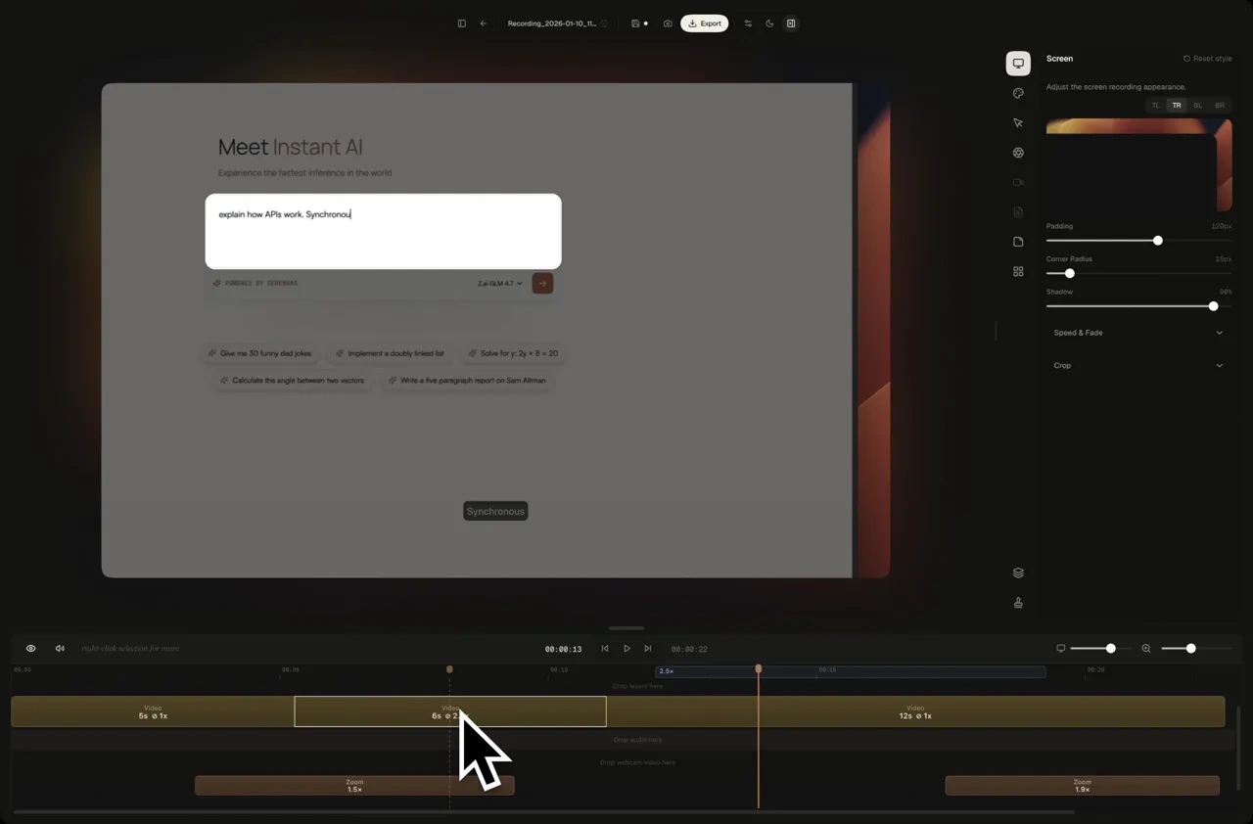Skip to next clip
Viewport: 1253px width, 824px height.
click(x=648, y=649)
